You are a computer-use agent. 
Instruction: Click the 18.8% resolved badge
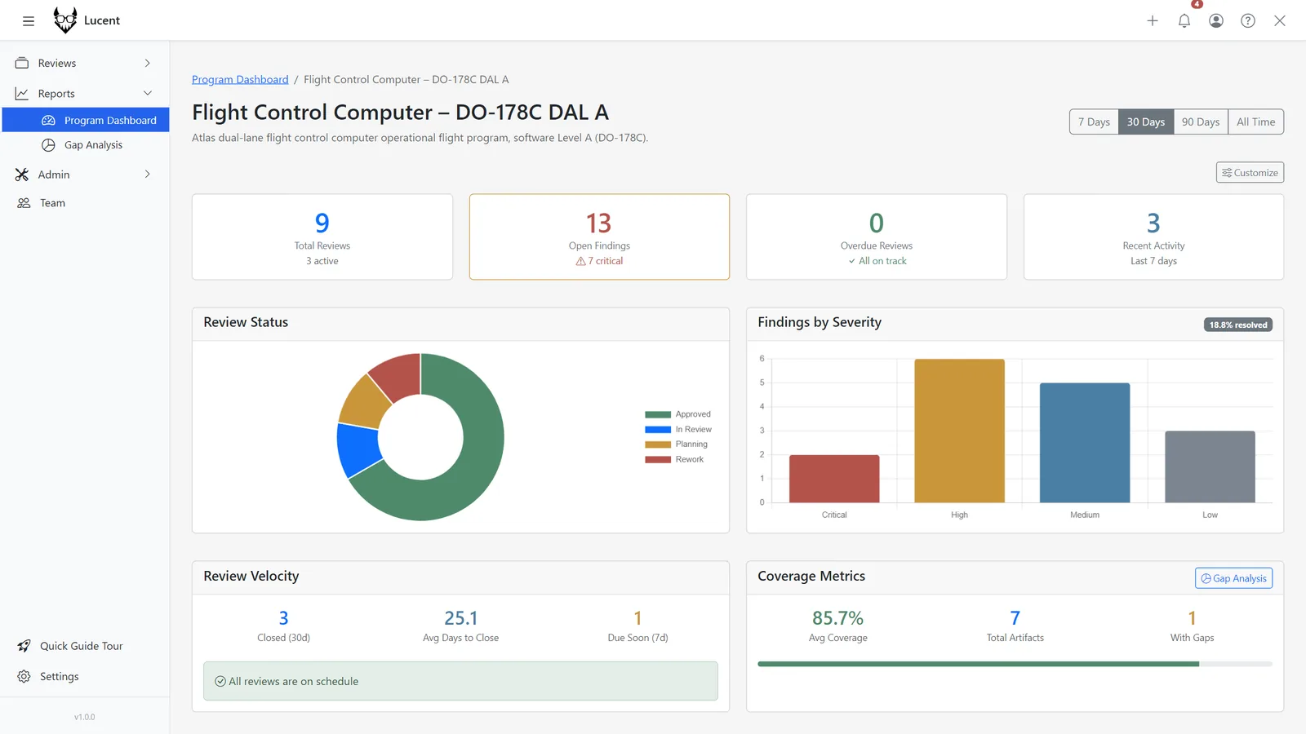1238,325
